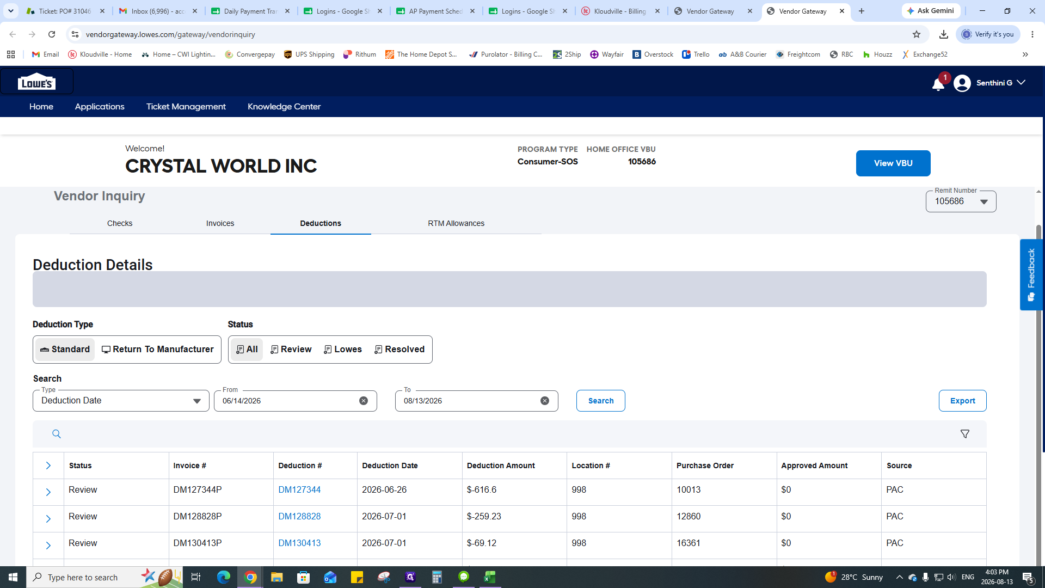Image resolution: width=1045 pixels, height=588 pixels.
Task: Open the Applications menu
Action: [x=100, y=107]
